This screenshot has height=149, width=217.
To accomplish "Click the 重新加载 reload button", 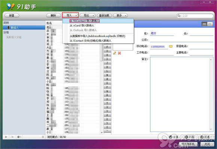I will (x=104, y=15).
